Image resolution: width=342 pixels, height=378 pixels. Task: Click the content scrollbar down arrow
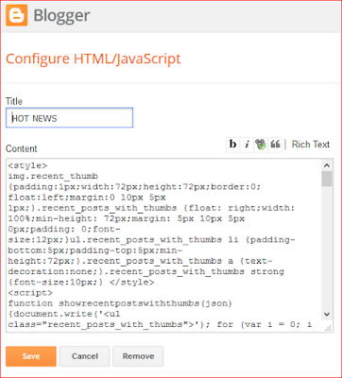[x=327, y=314]
